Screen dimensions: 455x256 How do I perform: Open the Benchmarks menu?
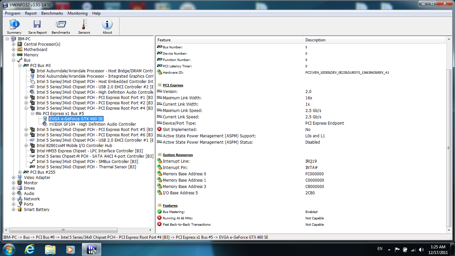(52, 13)
